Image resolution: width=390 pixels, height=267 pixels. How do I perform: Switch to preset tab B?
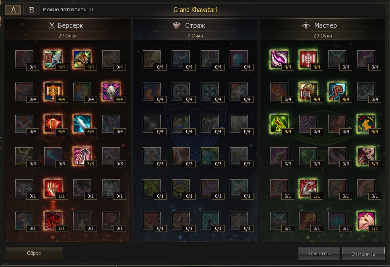[31, 9]
